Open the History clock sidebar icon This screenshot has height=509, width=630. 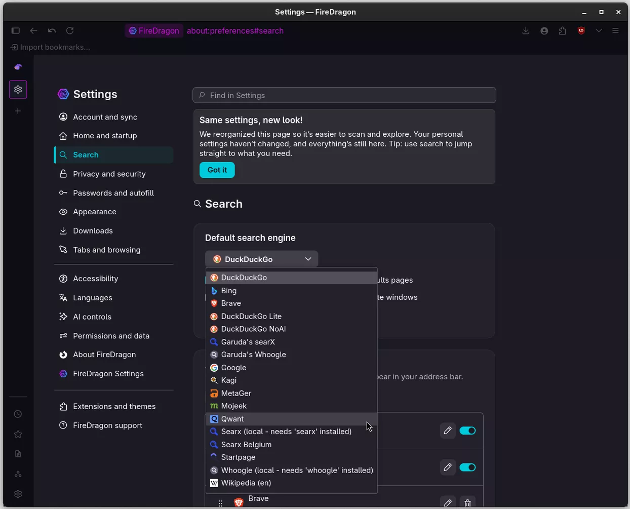pos(18,414)
